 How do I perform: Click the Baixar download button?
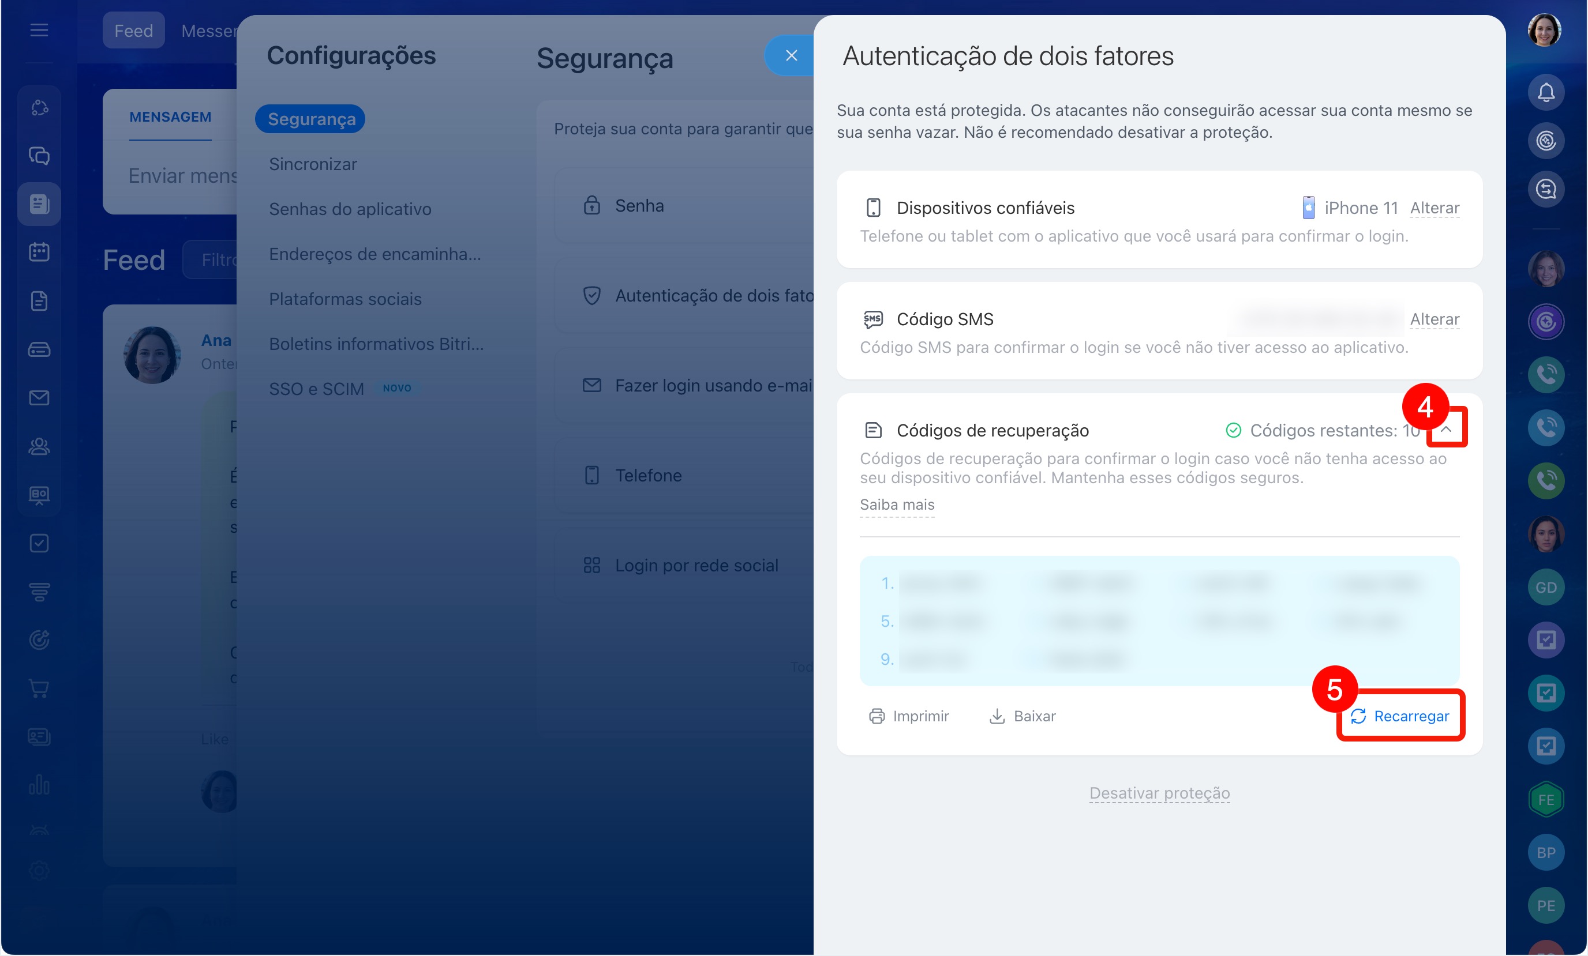(x=1022, y=716)
